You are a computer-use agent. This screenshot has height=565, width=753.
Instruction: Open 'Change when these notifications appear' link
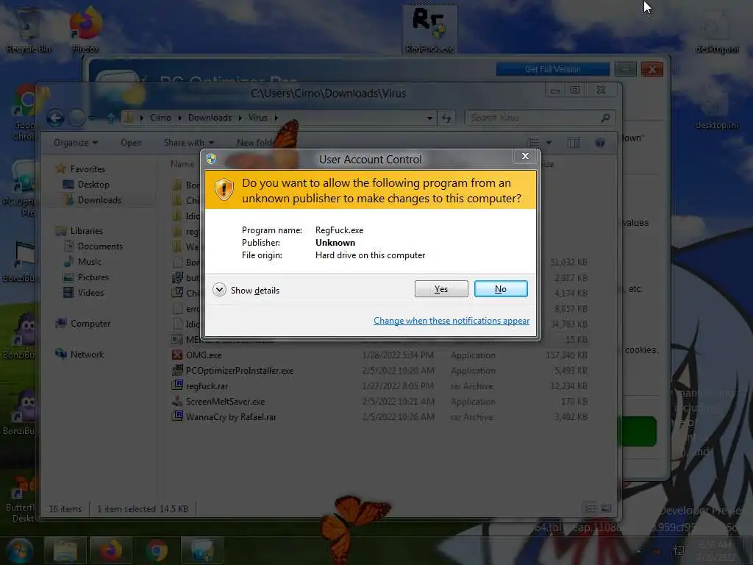451,321
